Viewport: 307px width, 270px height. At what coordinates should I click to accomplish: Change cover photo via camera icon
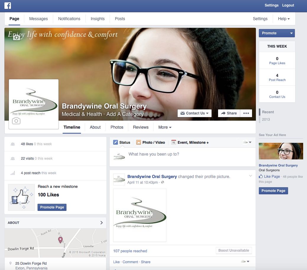pos(17,38)
